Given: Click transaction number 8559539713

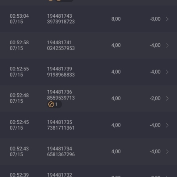Looking at the screenshot, I should 61,98.
